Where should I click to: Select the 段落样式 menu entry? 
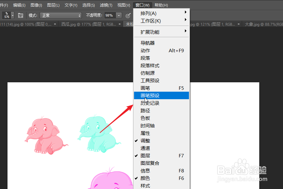coord(161,66)
